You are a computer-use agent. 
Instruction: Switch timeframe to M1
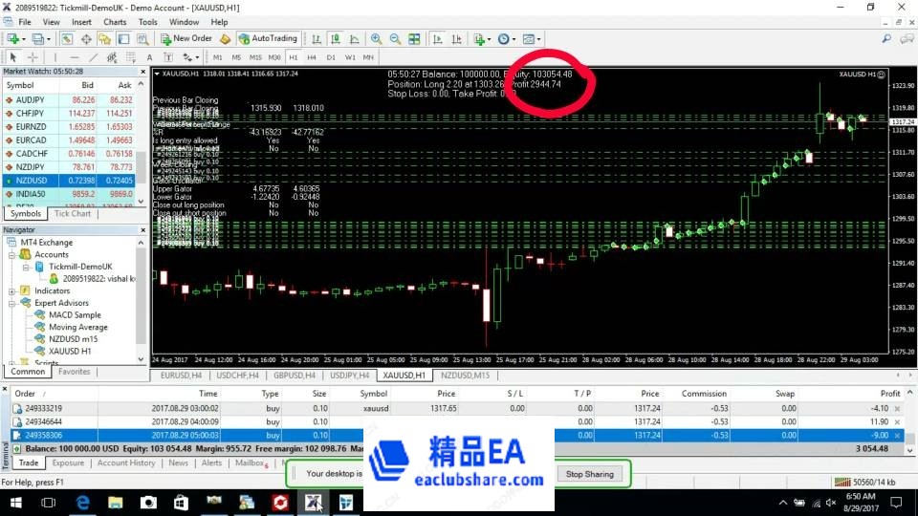217,57
